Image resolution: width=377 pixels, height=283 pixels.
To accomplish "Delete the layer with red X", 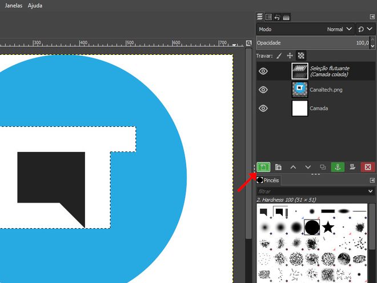I will (x=368, y=167).
